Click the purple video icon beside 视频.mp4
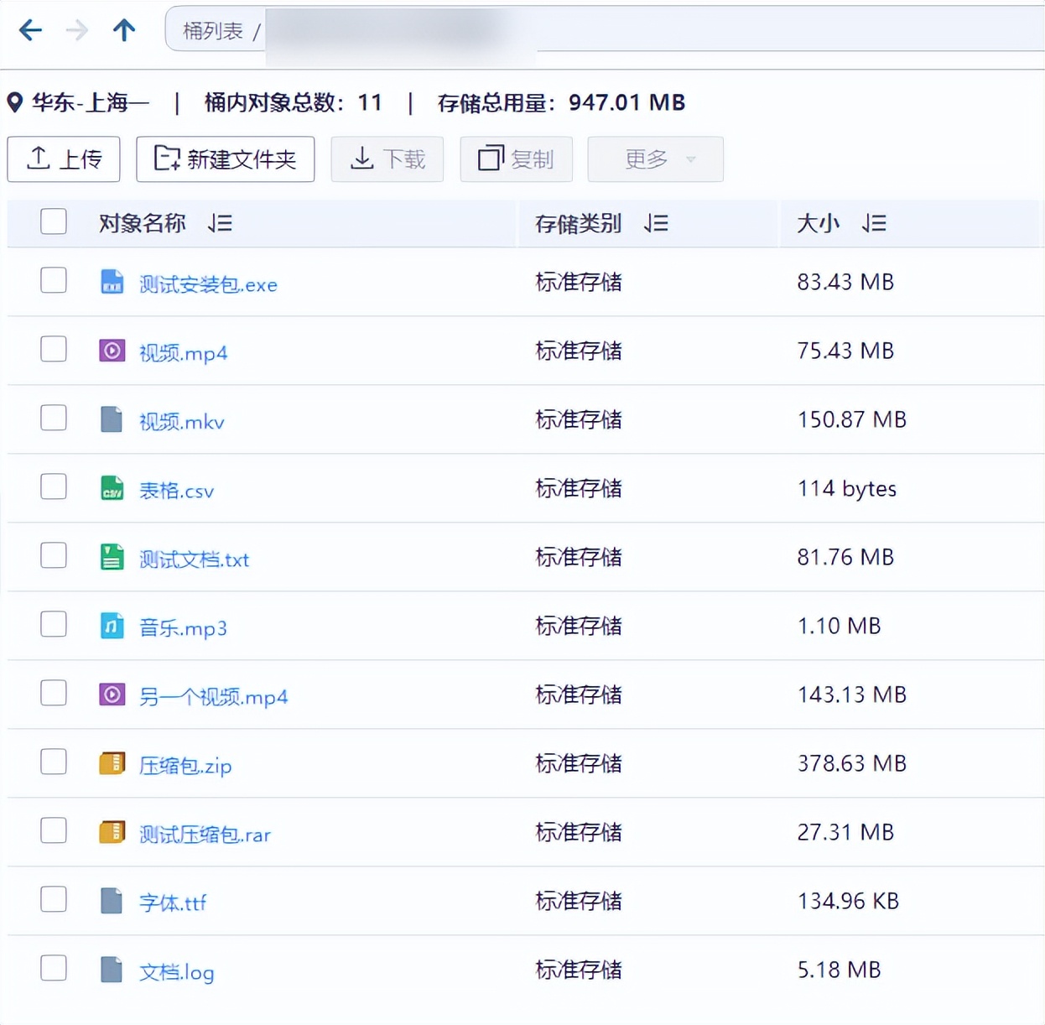Viewport: 1045px width, 1025px height. (x=112, y=349)
